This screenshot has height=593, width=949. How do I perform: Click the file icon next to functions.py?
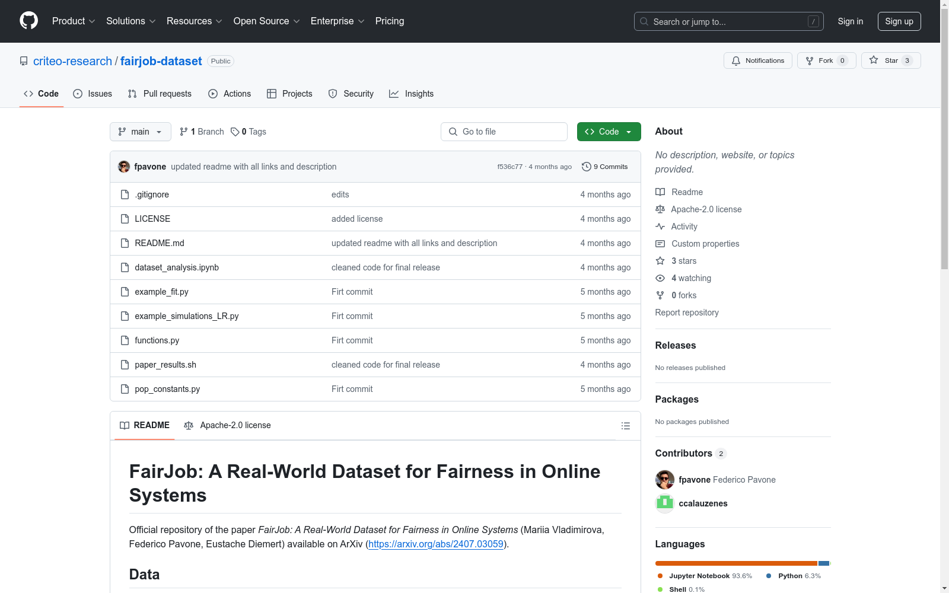click(125, 340)
